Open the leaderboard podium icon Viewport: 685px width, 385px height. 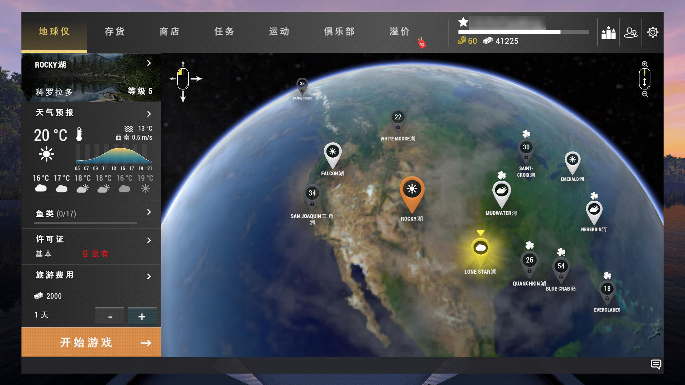608,32
